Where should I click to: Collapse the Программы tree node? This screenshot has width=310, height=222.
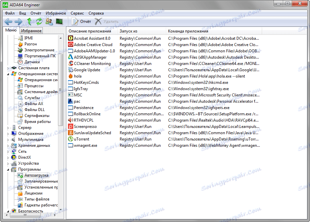tap(8, 169)
